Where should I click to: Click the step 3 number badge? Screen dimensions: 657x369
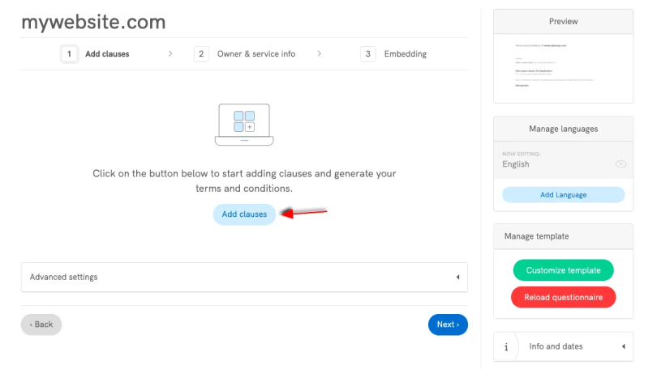click(x=368, y=54)
